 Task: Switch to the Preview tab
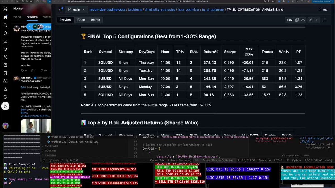click(x=66, y=20)
